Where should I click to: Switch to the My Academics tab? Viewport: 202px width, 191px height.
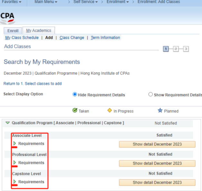(x=39, y=30)
